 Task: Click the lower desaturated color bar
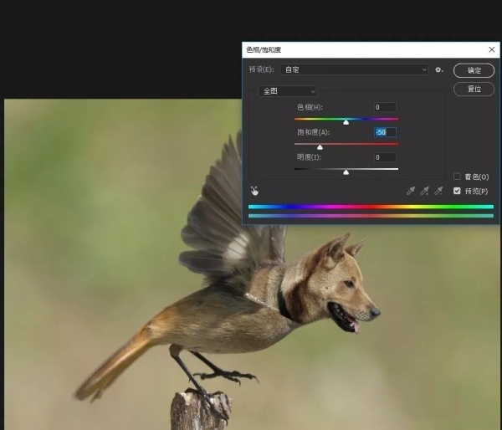(x=371, y=216)
